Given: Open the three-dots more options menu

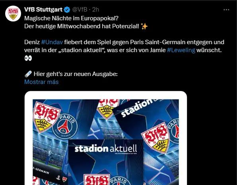Looking at the screenshot, I should click(x=226, y=10).
